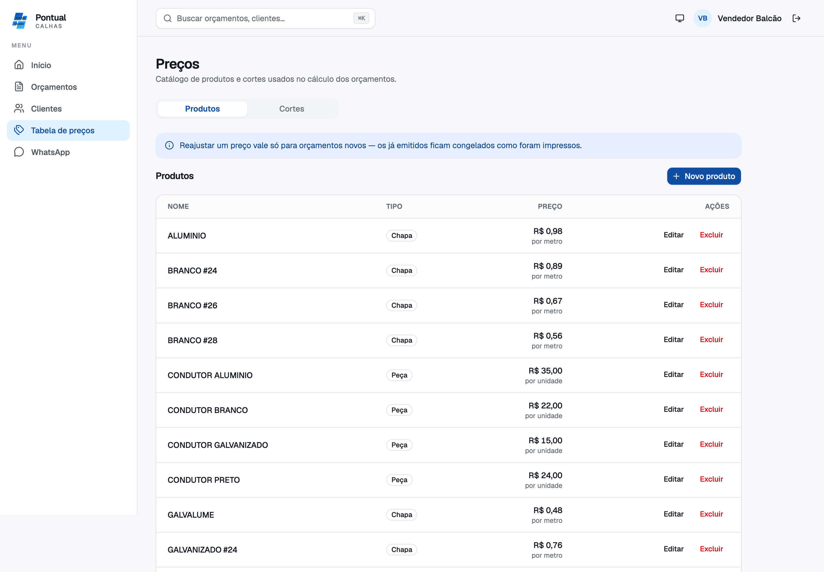The image size is (824, 572).
Task: Edit the GALVALUME product
Action: [674, 514]
